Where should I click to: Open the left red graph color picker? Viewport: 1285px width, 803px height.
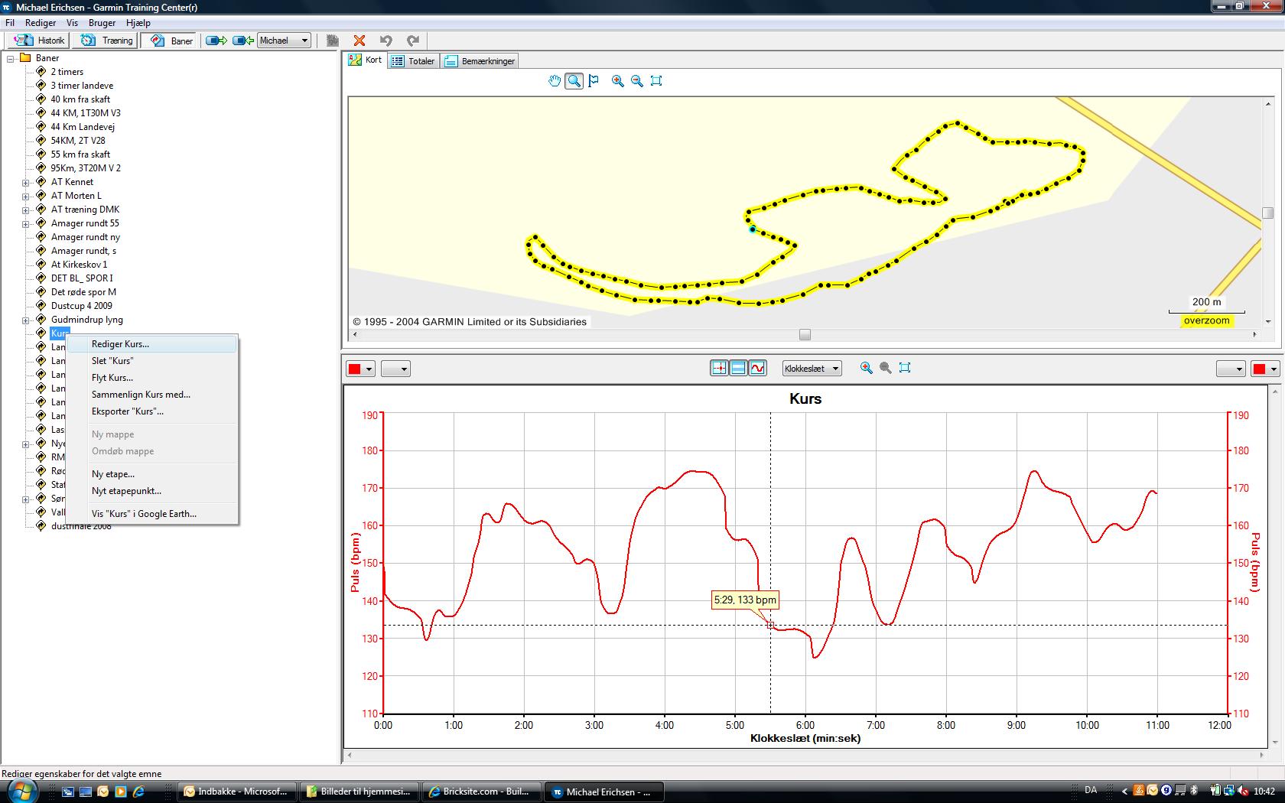[x=360, y=369]
